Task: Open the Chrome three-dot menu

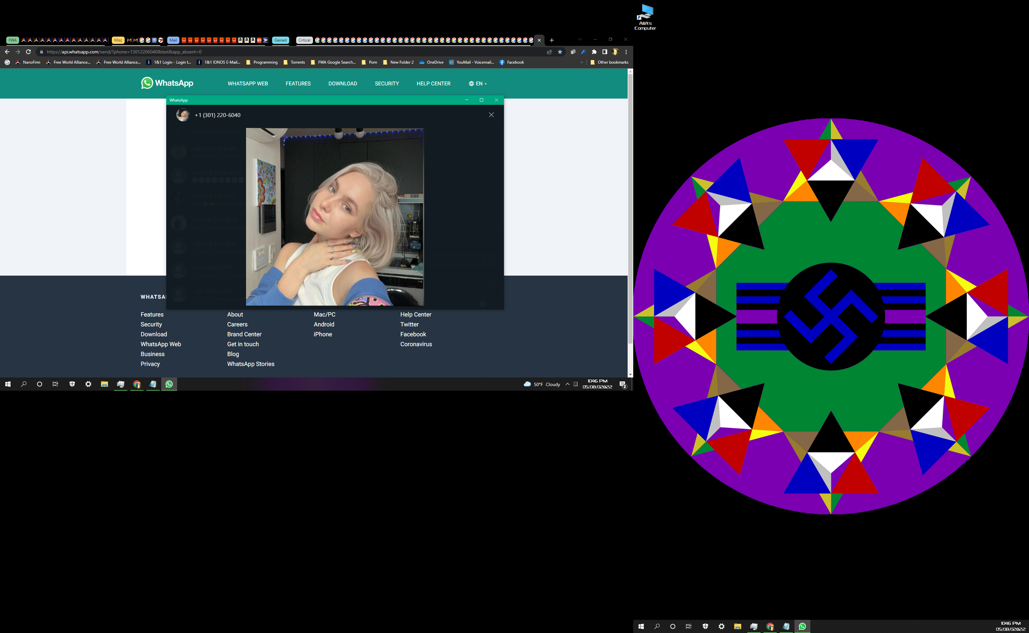Action: click(626, 52)
